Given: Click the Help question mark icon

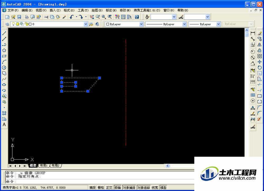Looking at the screenshot, I should [137, 17].
